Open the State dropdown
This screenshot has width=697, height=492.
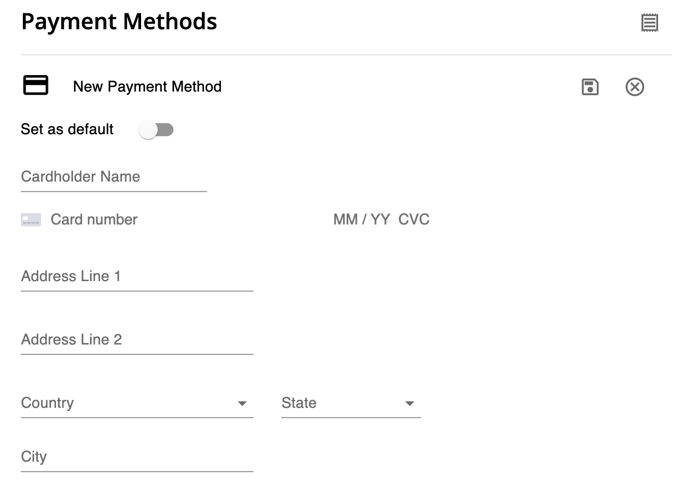[x=341, y=403]
